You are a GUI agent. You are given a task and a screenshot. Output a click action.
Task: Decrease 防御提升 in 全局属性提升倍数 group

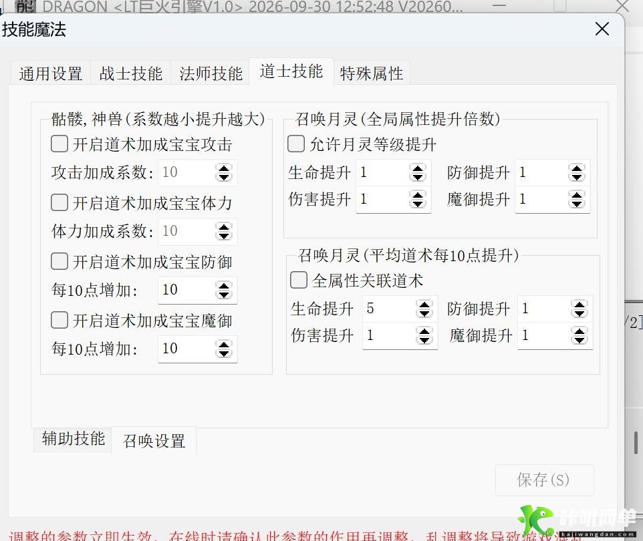pos(577,177)
